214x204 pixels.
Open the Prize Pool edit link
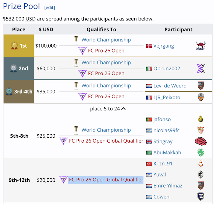coord(49,8)
